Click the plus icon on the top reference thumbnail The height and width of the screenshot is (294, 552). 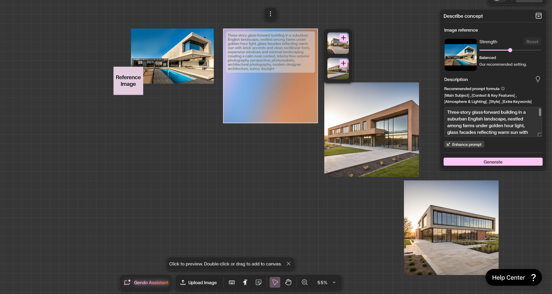344,37
